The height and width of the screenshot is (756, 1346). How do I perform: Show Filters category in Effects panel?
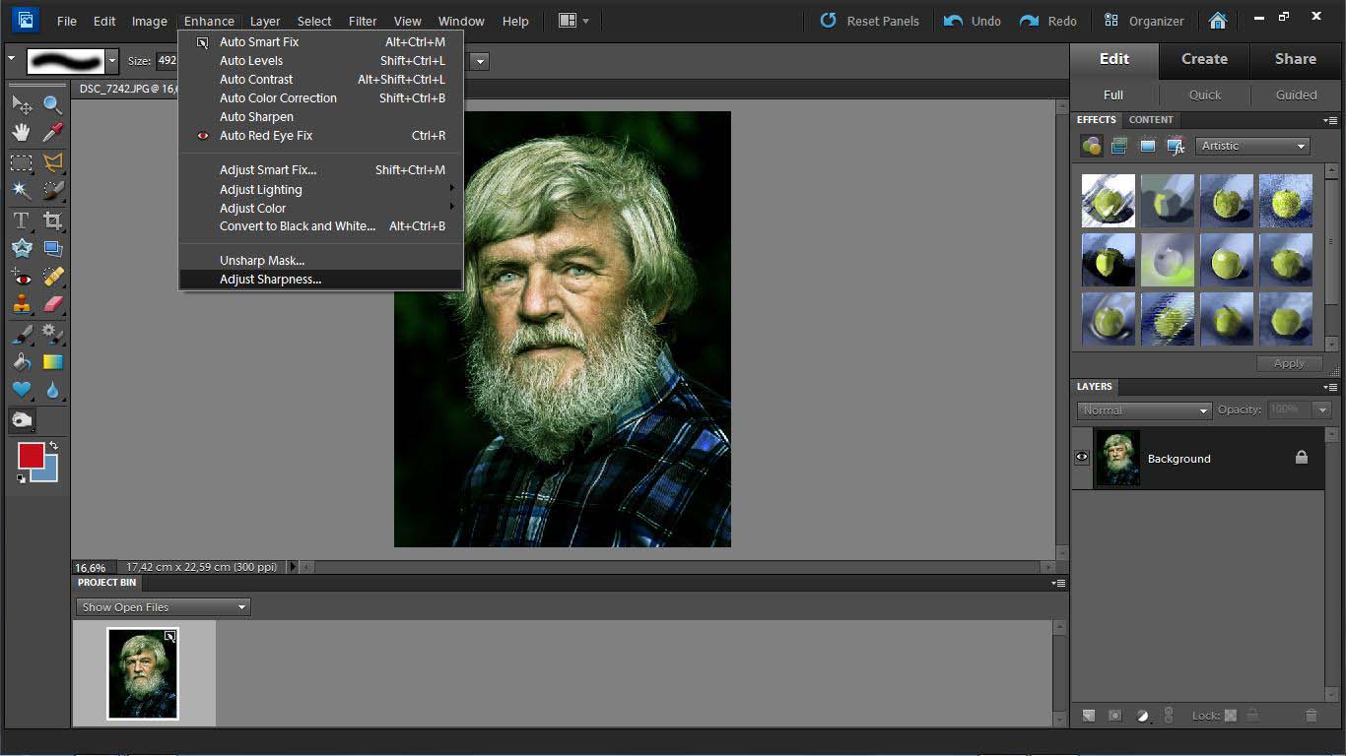pos(1092,146)
